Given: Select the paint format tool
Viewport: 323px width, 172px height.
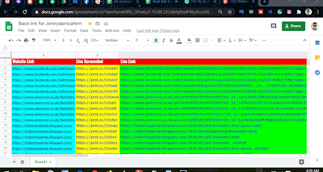Looking at the screenshot, I should pyautogui.click(x=34, y=40).
